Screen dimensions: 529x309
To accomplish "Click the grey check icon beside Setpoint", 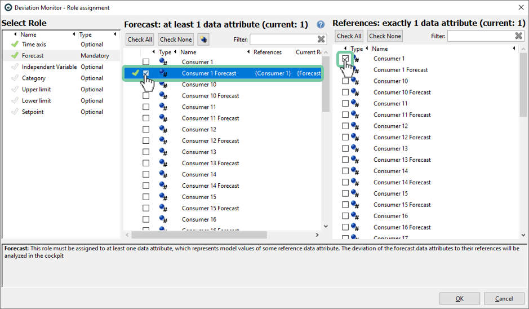I will click(15, 112).
